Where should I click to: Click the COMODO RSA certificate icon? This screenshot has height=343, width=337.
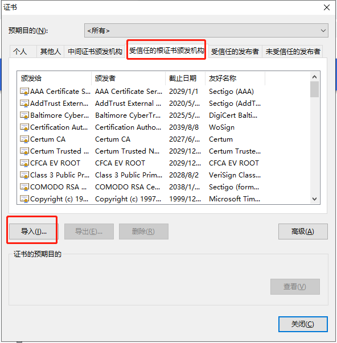(24, 187)
